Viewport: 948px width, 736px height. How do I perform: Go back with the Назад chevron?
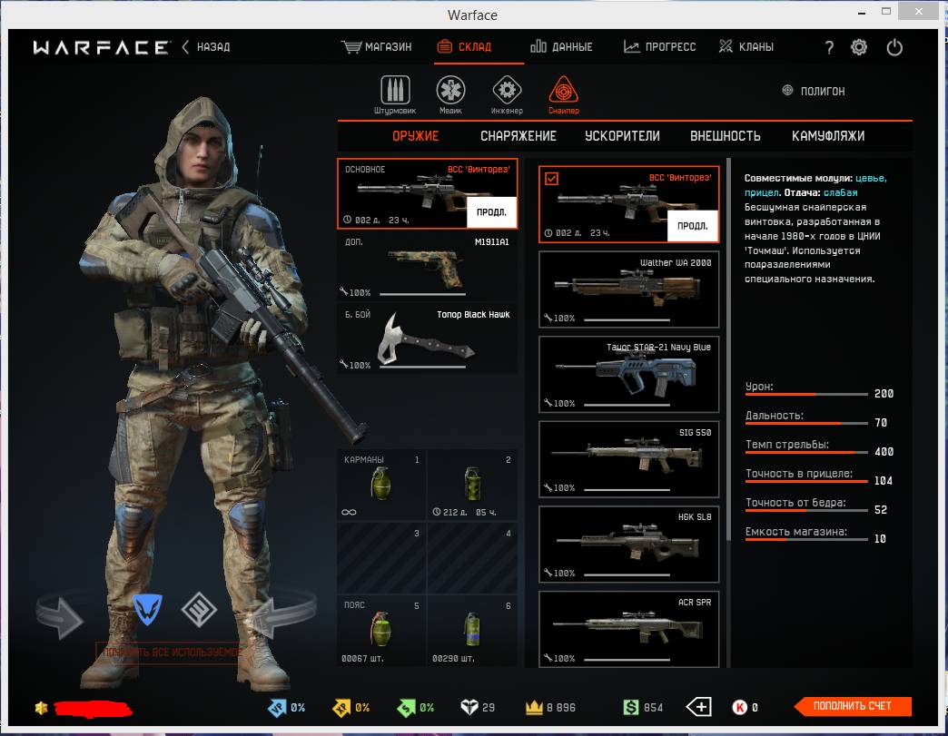tap(185, 46)
